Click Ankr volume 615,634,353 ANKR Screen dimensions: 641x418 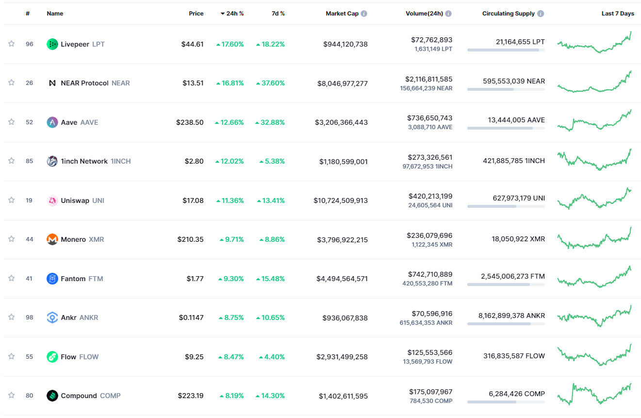426,323
